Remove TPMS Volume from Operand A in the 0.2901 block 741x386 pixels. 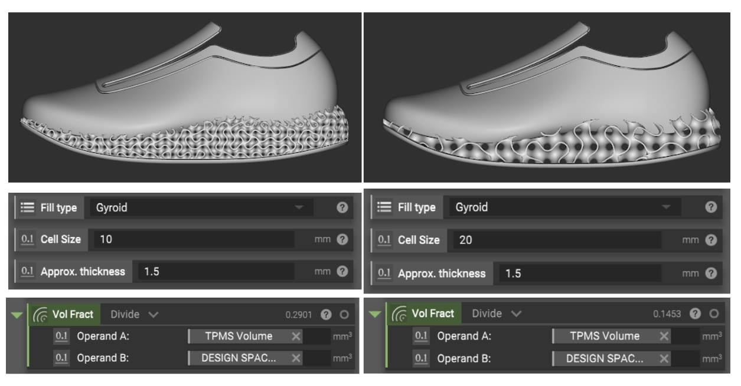point(296,336)
